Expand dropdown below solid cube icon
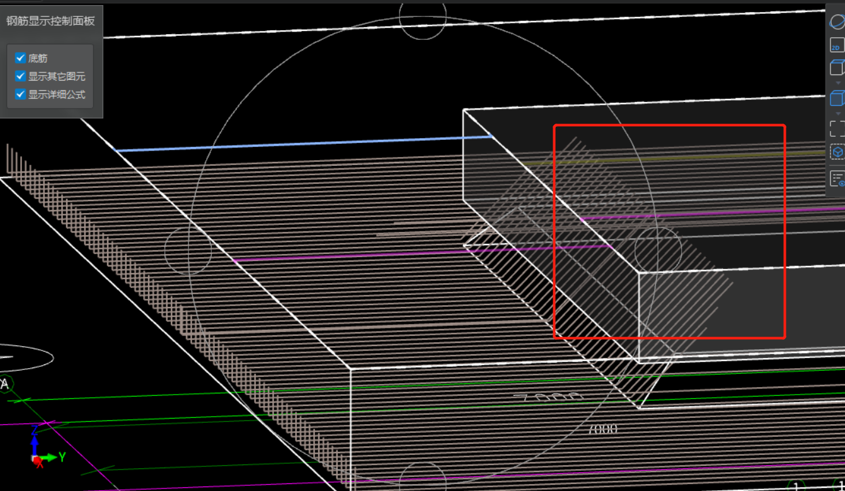 pyautogui.click(x=838, y=113)
